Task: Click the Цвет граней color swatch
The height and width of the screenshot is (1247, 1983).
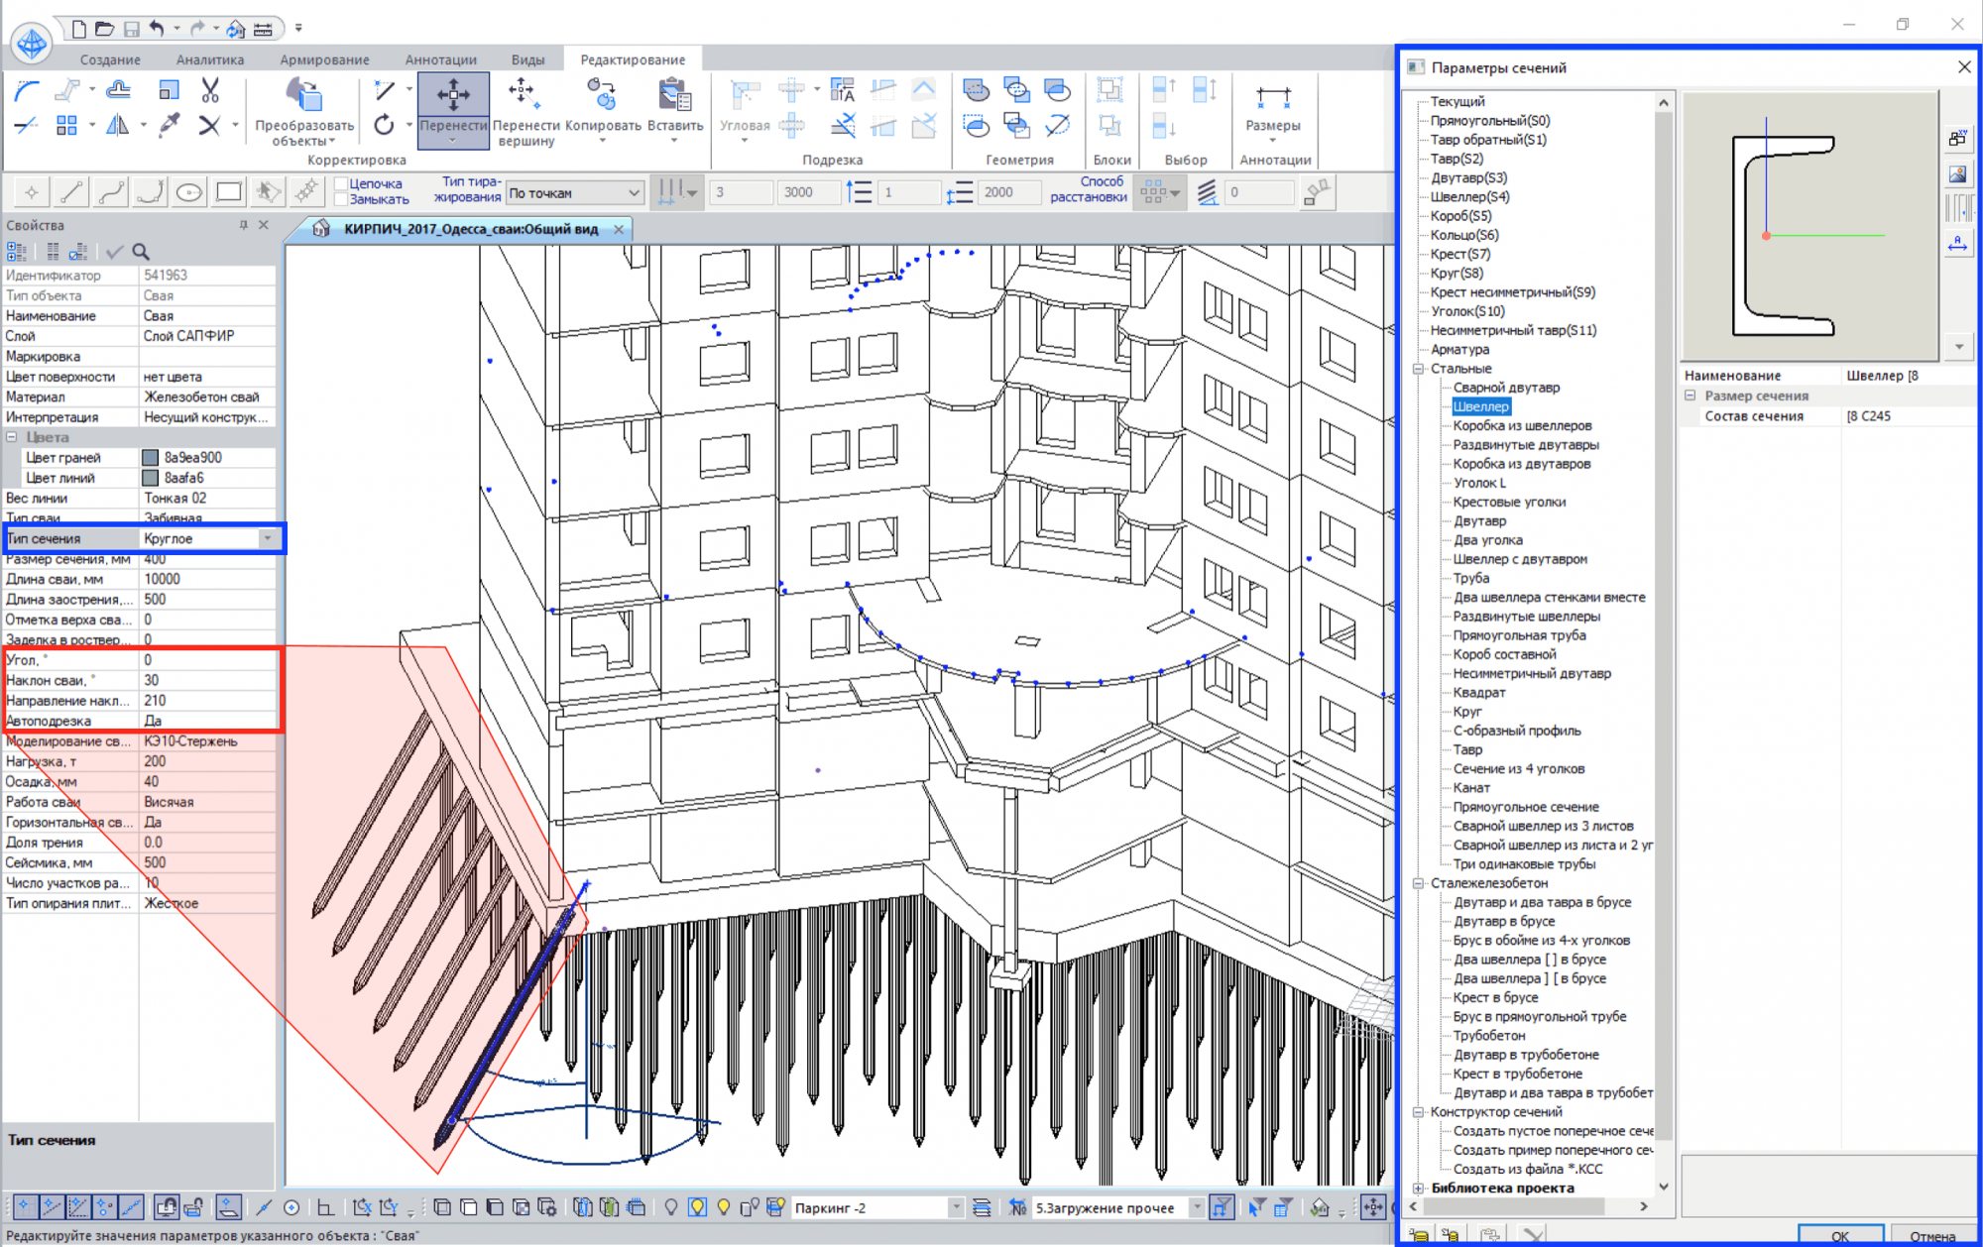Action: click(x=151, y=458)
